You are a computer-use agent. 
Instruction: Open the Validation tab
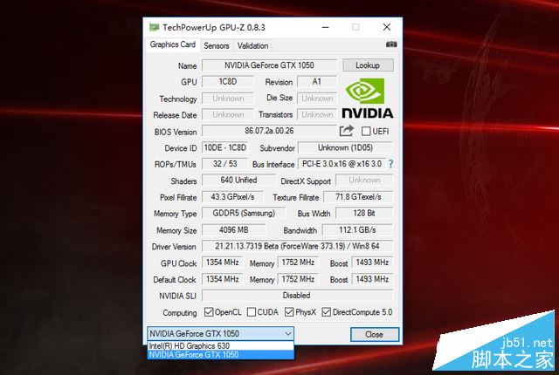(252, 46)
